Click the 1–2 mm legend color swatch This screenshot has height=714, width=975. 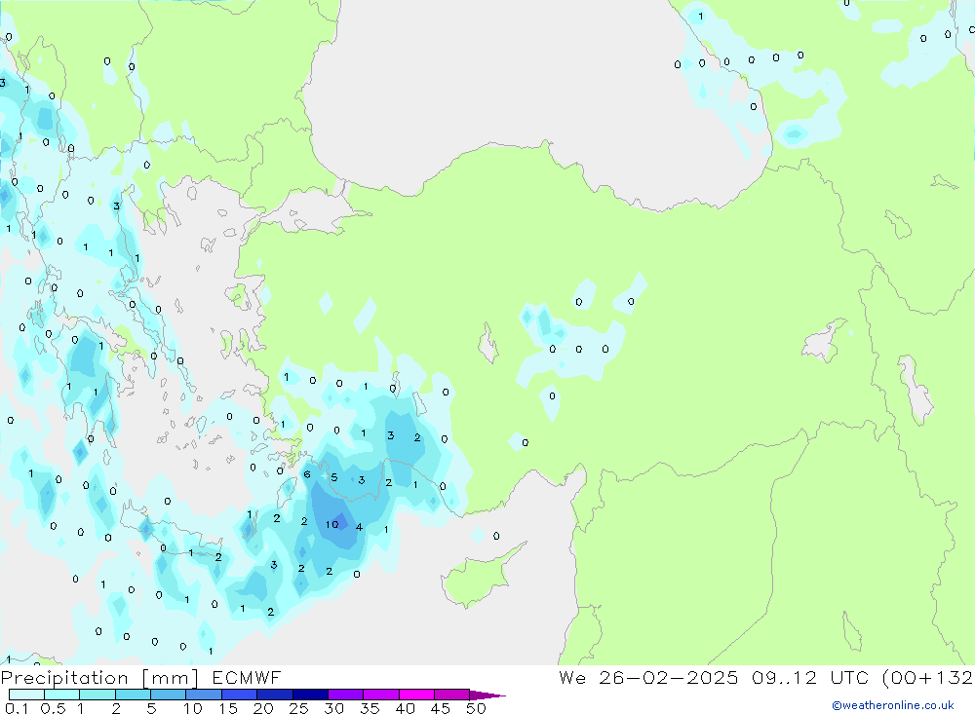[97, 695]
